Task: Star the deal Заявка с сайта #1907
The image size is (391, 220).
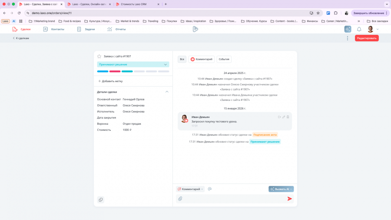Action: click(99, 56)
